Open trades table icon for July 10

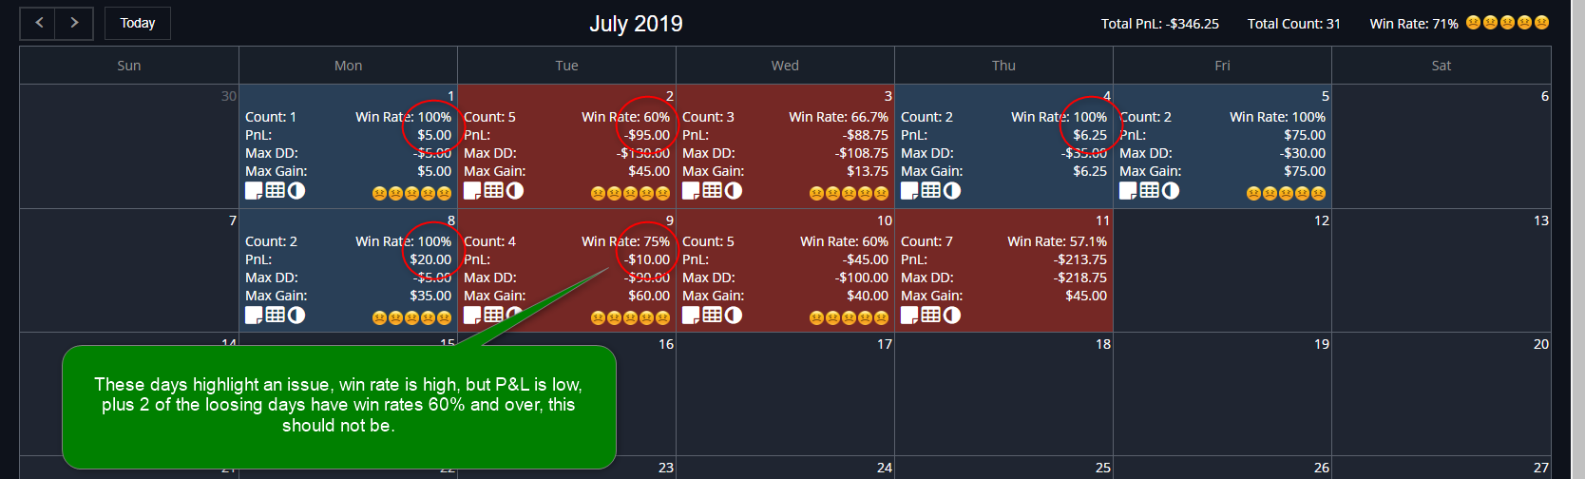point(712,315)
